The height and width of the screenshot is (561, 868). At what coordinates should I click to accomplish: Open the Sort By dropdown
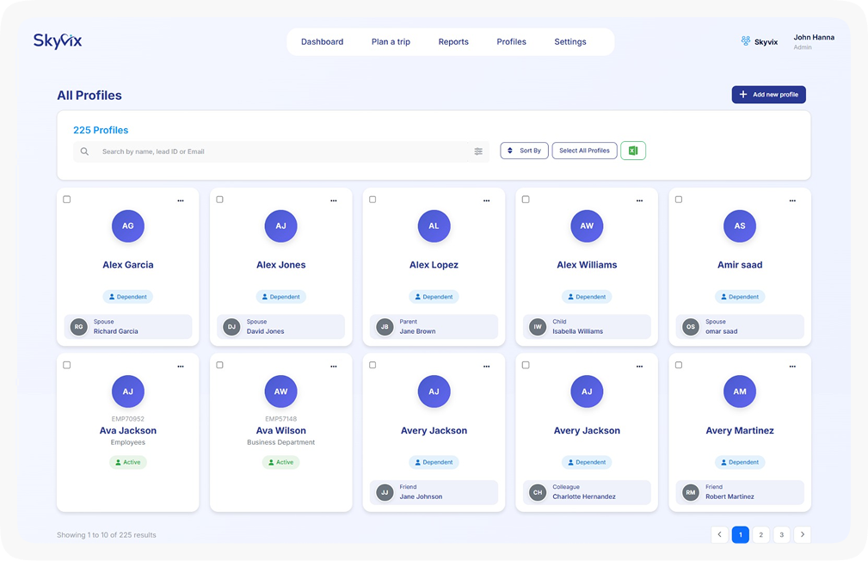[524, 151]
